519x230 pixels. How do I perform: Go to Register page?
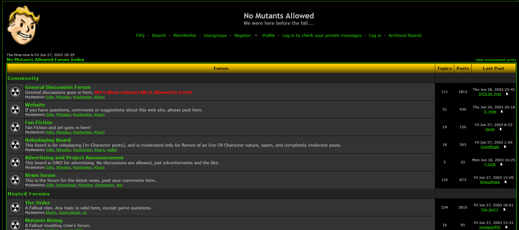pos(243,35)
